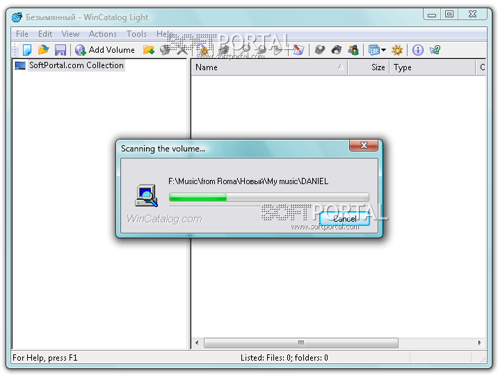Viewport: 498px width, 378px height.
Task: Save the catalog with the floppy icon
Action: [x=61, y=50]
